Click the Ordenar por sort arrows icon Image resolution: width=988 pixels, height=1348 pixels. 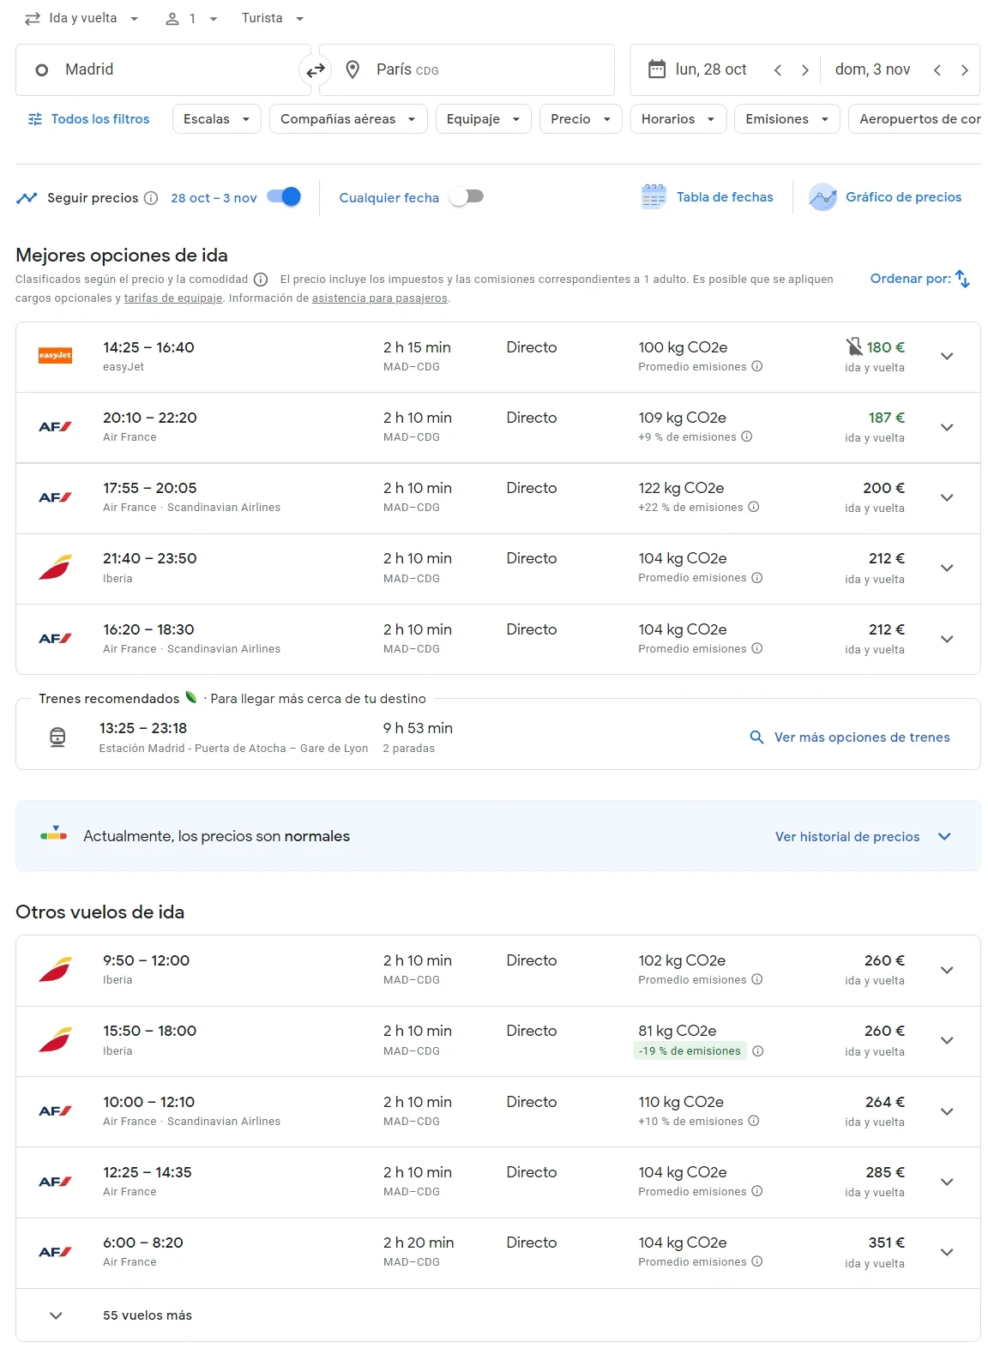(x=963, y=279)
